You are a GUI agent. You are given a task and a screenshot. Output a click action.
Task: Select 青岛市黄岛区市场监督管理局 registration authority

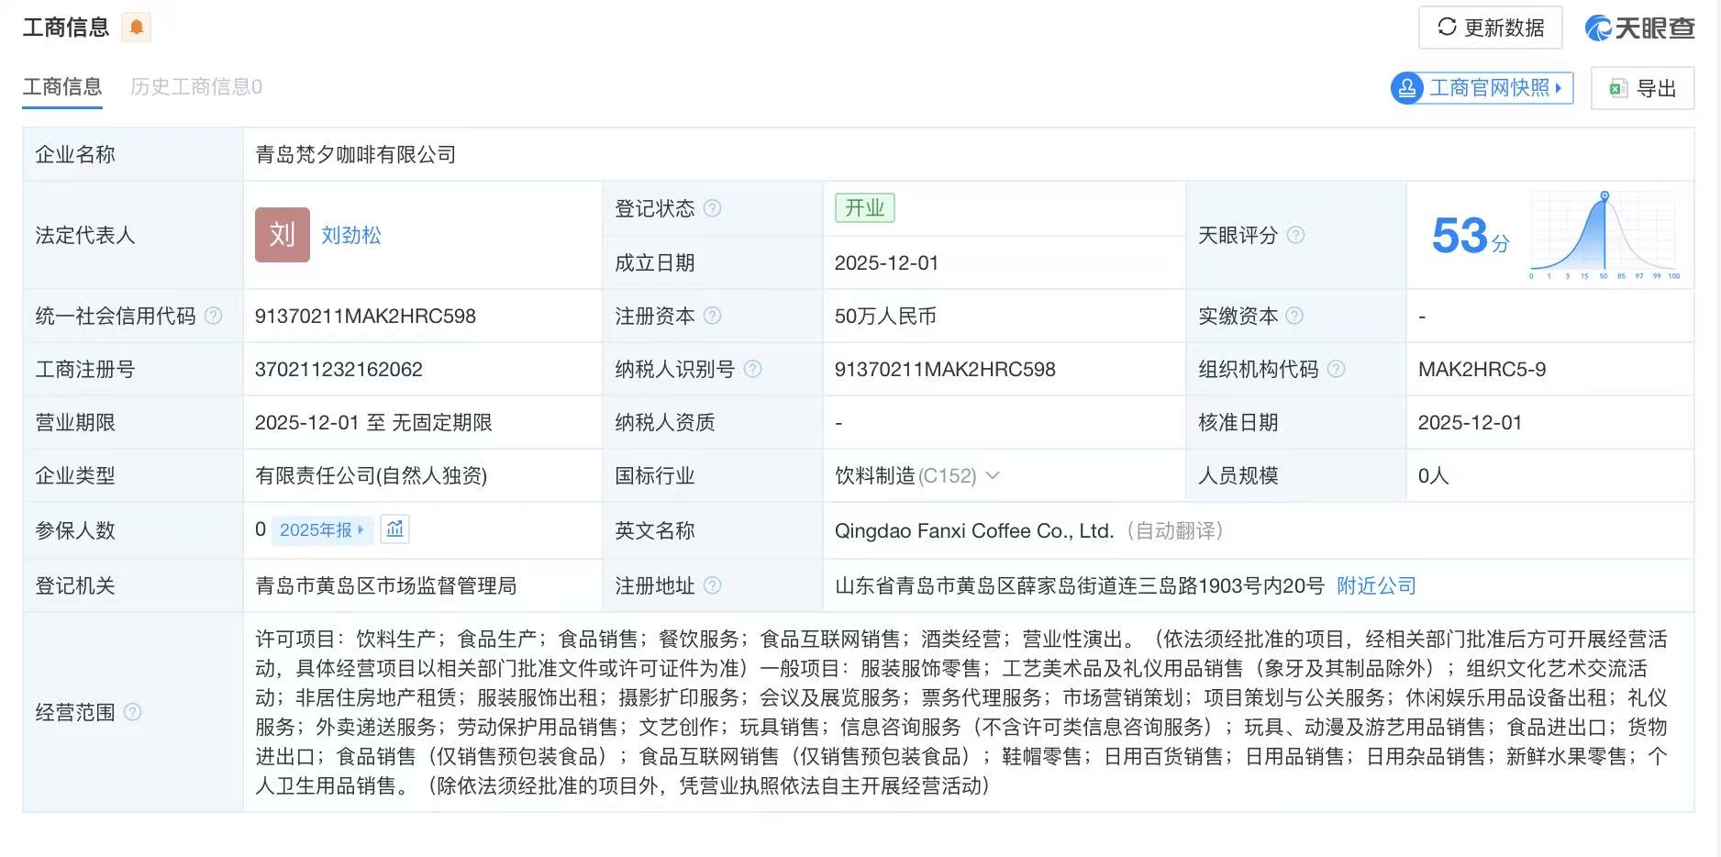click(x=385, y=585)
